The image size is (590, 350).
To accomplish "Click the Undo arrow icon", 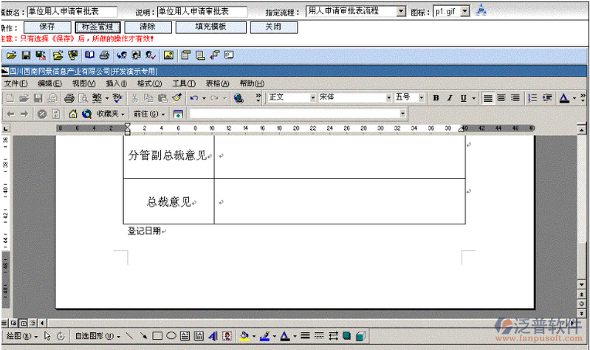I will tap(193, 98).
